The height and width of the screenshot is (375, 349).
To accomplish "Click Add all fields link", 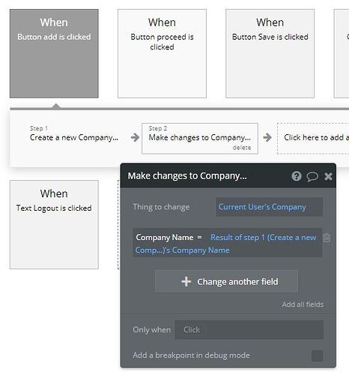I will pyautogui.click(x=303, y=304).
